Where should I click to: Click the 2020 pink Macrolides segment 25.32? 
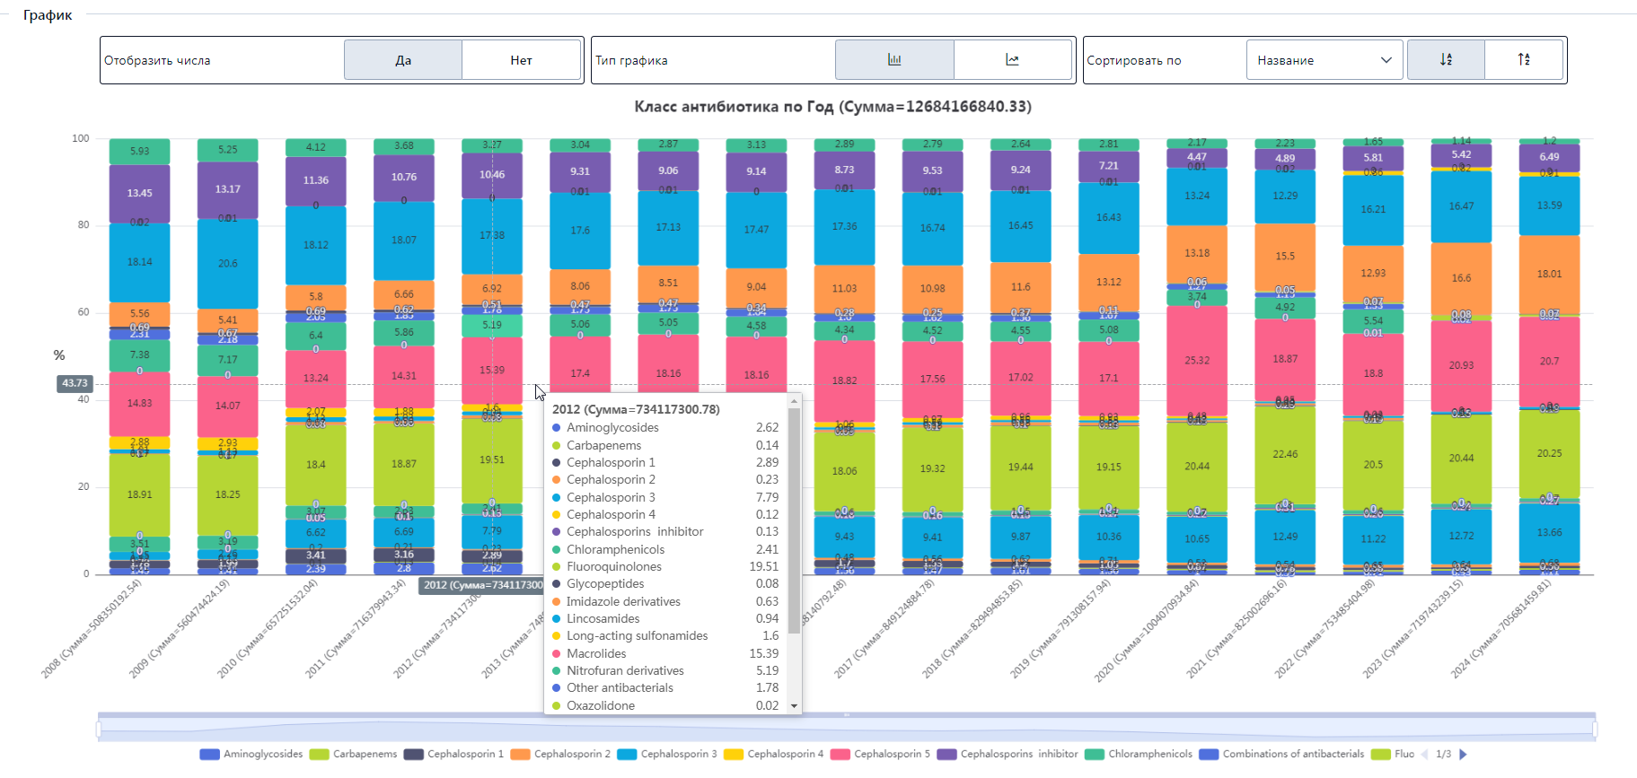(x=1197, y=361)
